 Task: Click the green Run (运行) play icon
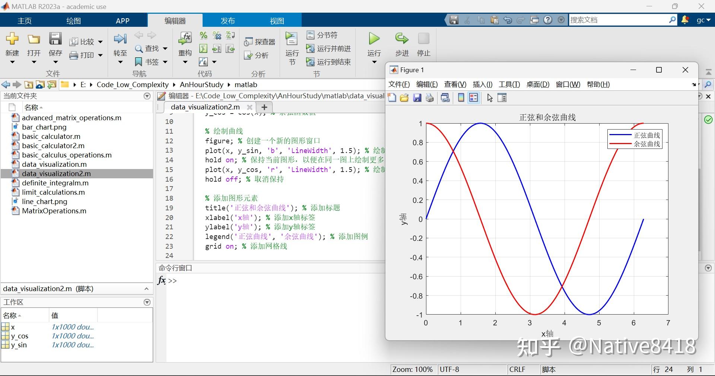tap(374, 38)
